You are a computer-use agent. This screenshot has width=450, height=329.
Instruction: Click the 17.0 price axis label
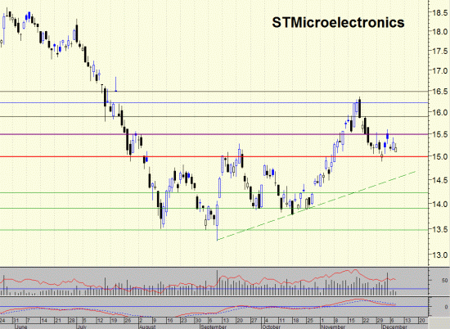coord(440,70)
